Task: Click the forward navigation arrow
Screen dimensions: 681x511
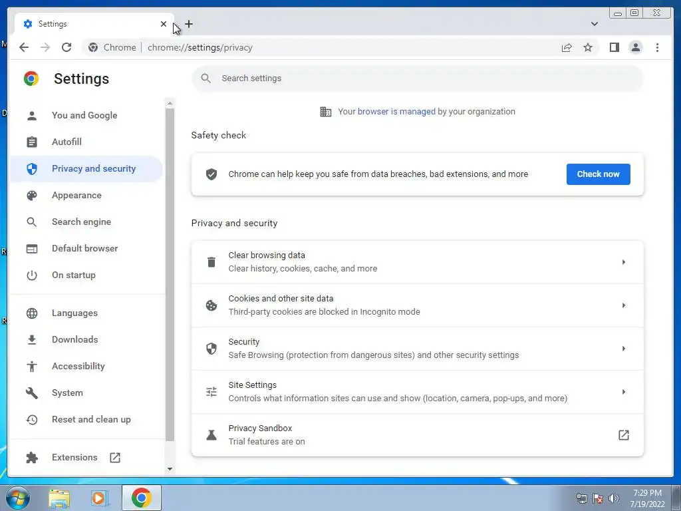Action: coord(45,47)
